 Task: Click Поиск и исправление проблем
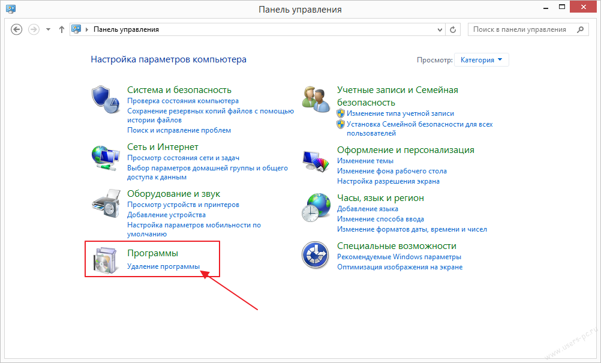click(179, 130)
